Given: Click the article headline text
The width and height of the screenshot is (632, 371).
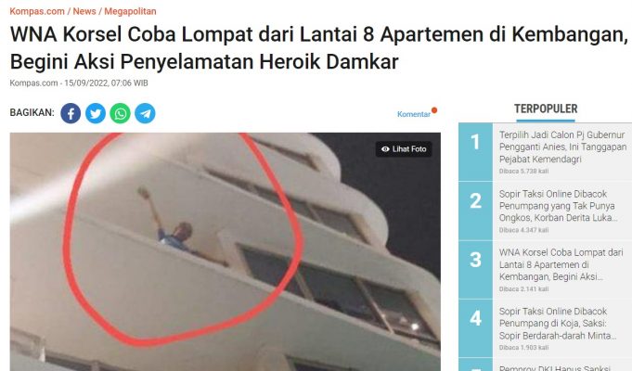Looking at the screenshot, I should pyautogui.click(x=318, y=48).
